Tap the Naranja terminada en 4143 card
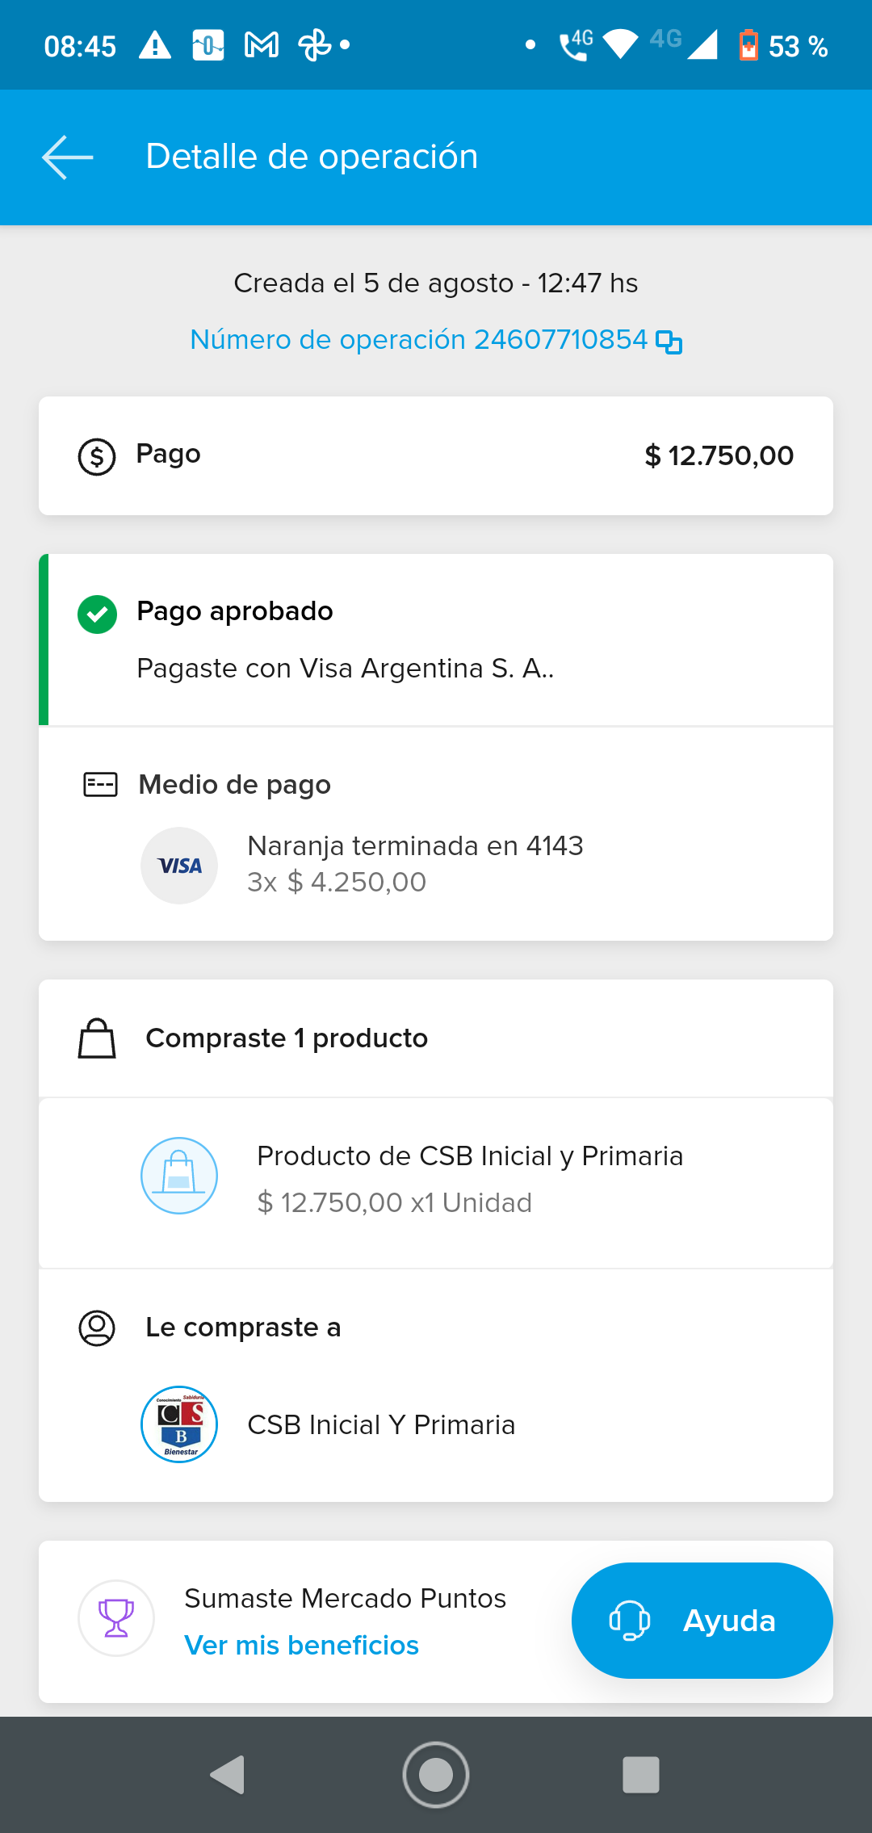This screenshot has height=1833, width=872. pyautogui.click(x=415, y=846)
